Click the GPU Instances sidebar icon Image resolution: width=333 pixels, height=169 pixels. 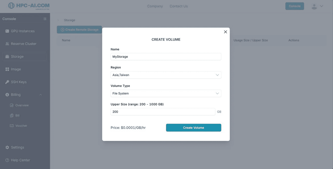click(7, 31)
